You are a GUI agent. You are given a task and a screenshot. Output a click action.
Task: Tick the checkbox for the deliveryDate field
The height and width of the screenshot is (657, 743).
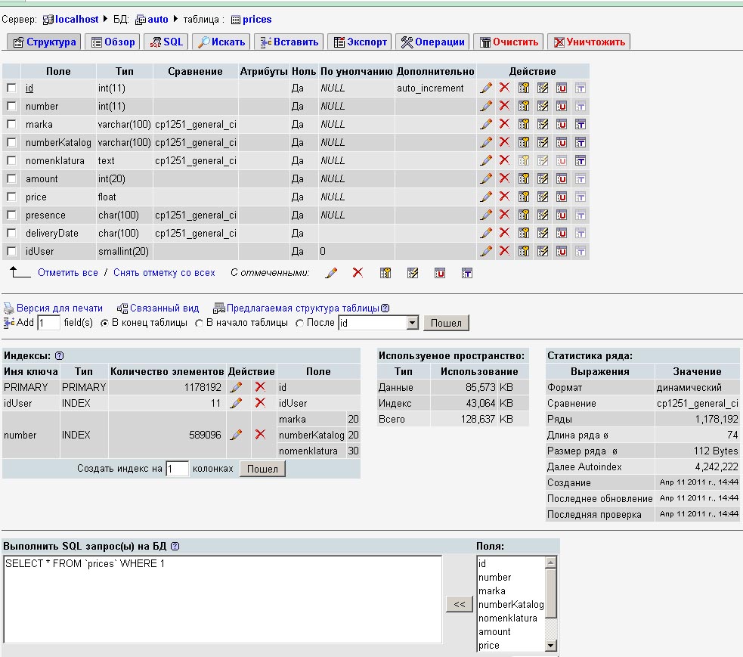11,233
